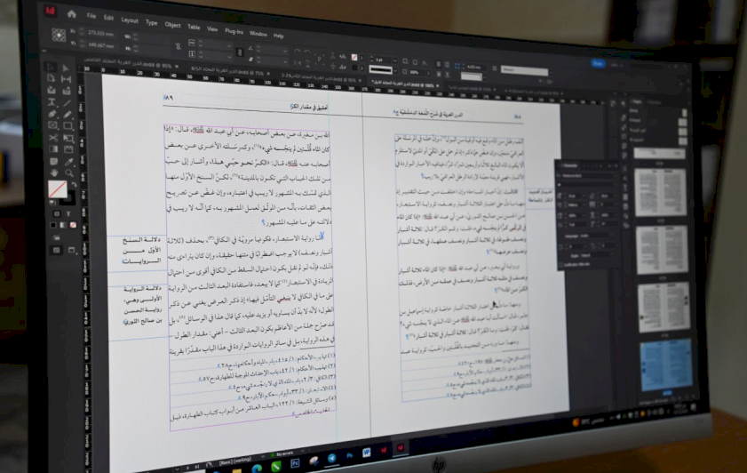Viewport: 747px width, 473px height.
Task: Click the No errors preflight status
Action: coord(285,454)
